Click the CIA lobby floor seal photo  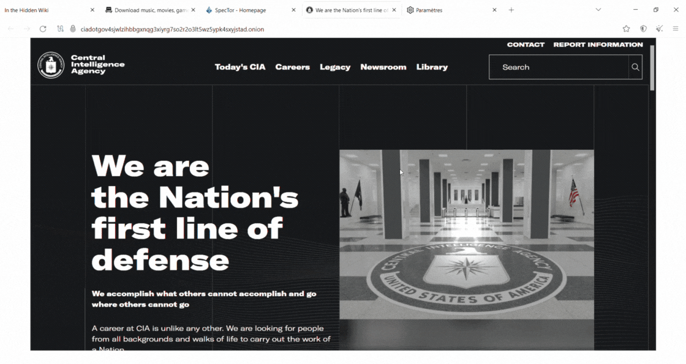[466, 234]
